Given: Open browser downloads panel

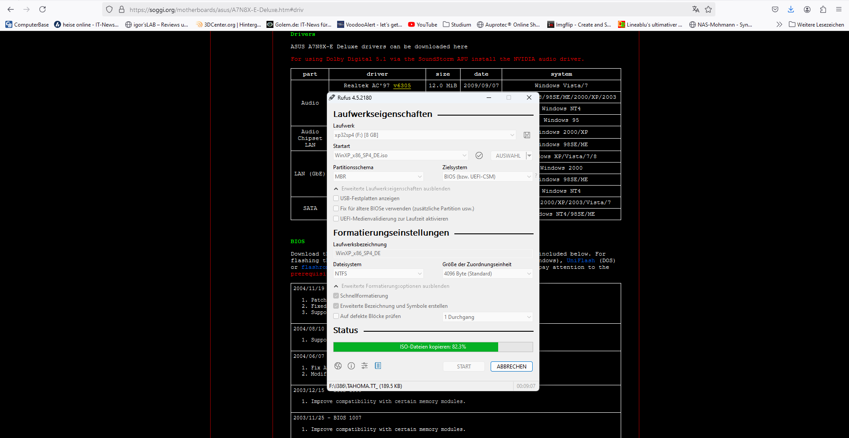Looking at the screenshot, I should pos(790,9).
